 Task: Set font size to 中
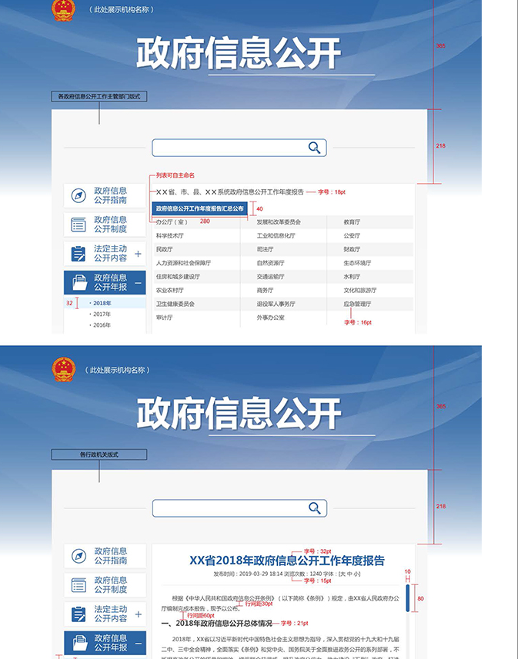point(349,574)
